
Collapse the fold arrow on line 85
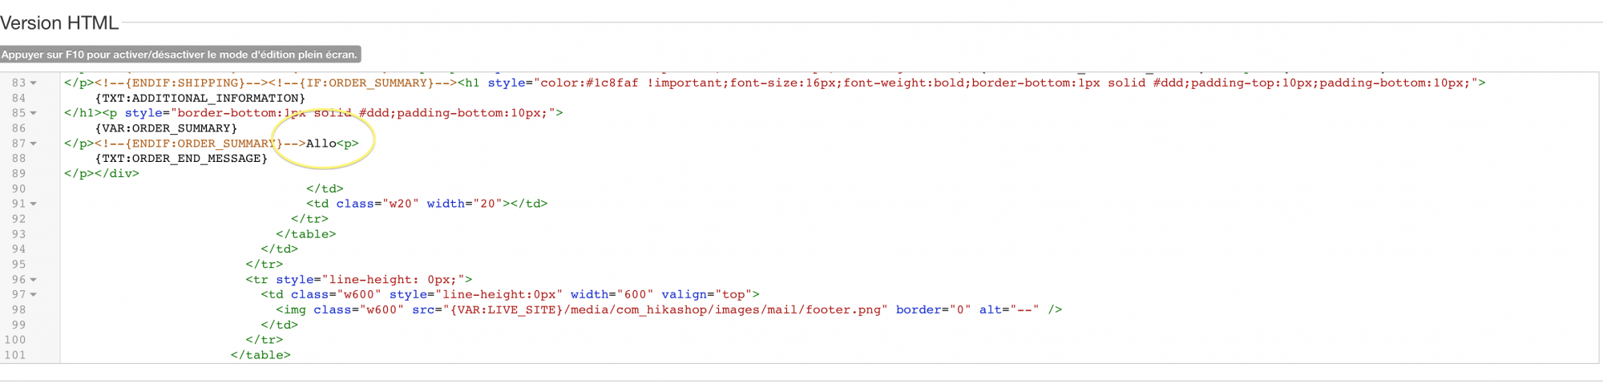(x=34, y=113)
